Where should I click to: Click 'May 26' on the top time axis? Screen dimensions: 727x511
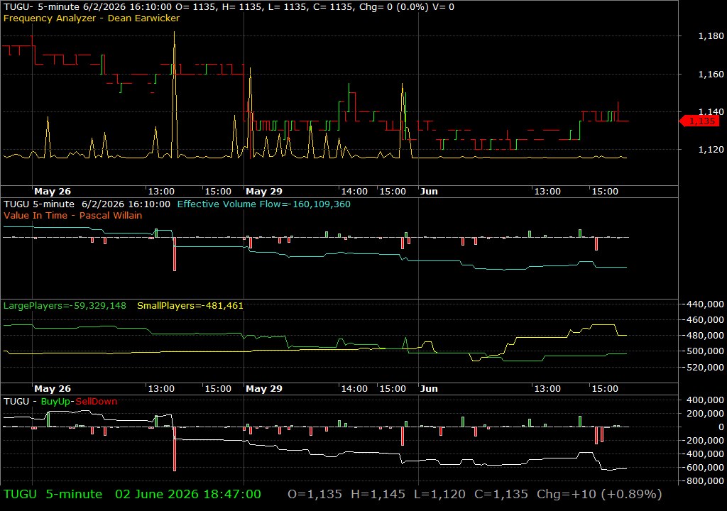(53, 192)
